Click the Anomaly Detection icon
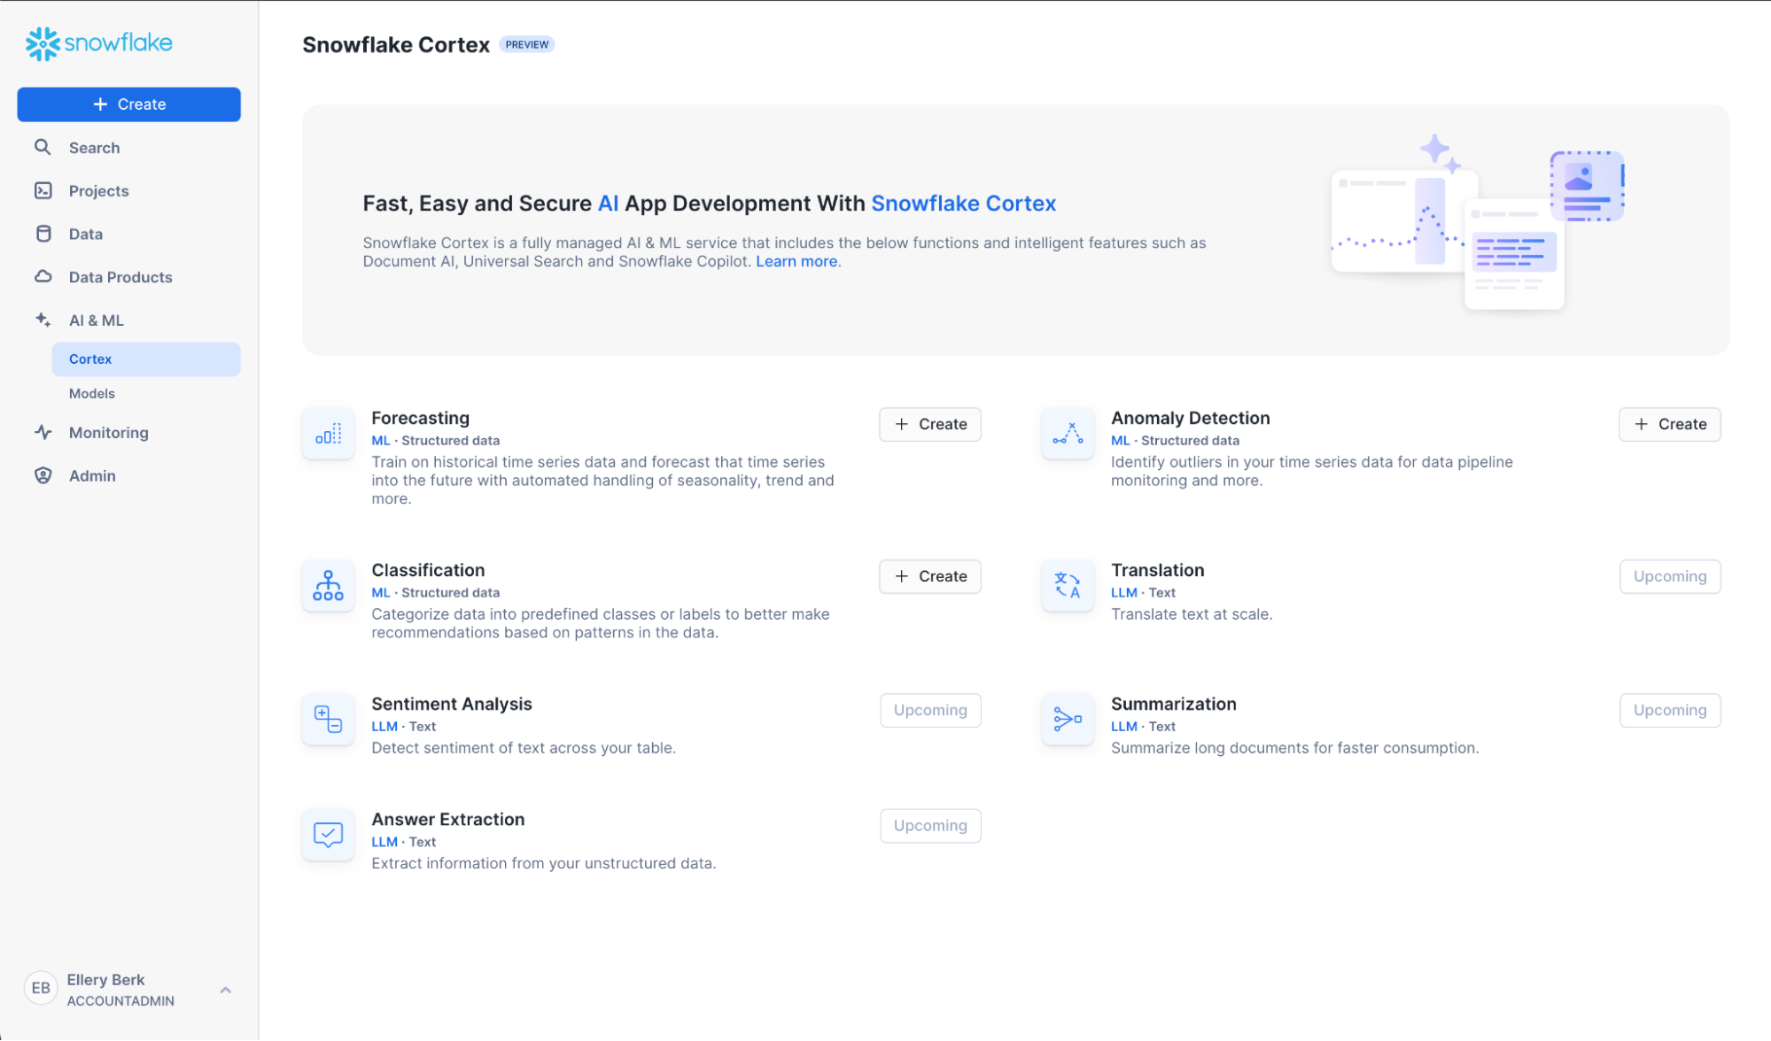Viewport: 1771px width, 1041px height. 1068,434
